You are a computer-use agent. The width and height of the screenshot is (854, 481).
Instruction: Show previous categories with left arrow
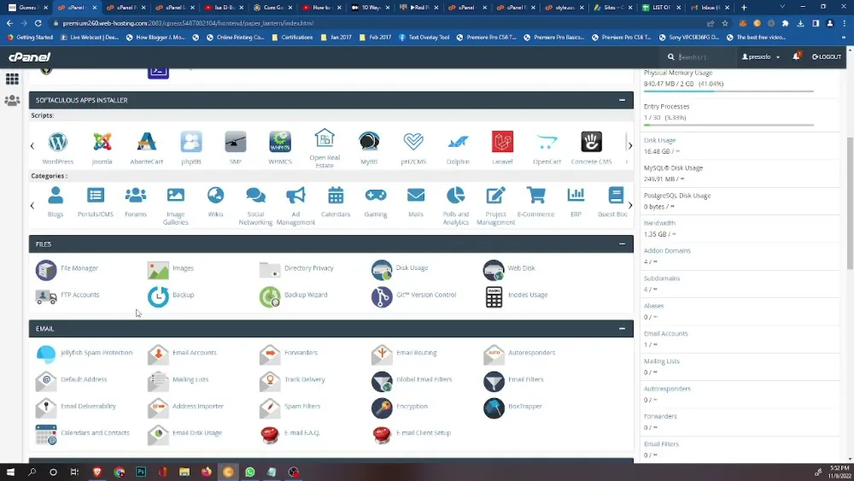tap(32, 205)
